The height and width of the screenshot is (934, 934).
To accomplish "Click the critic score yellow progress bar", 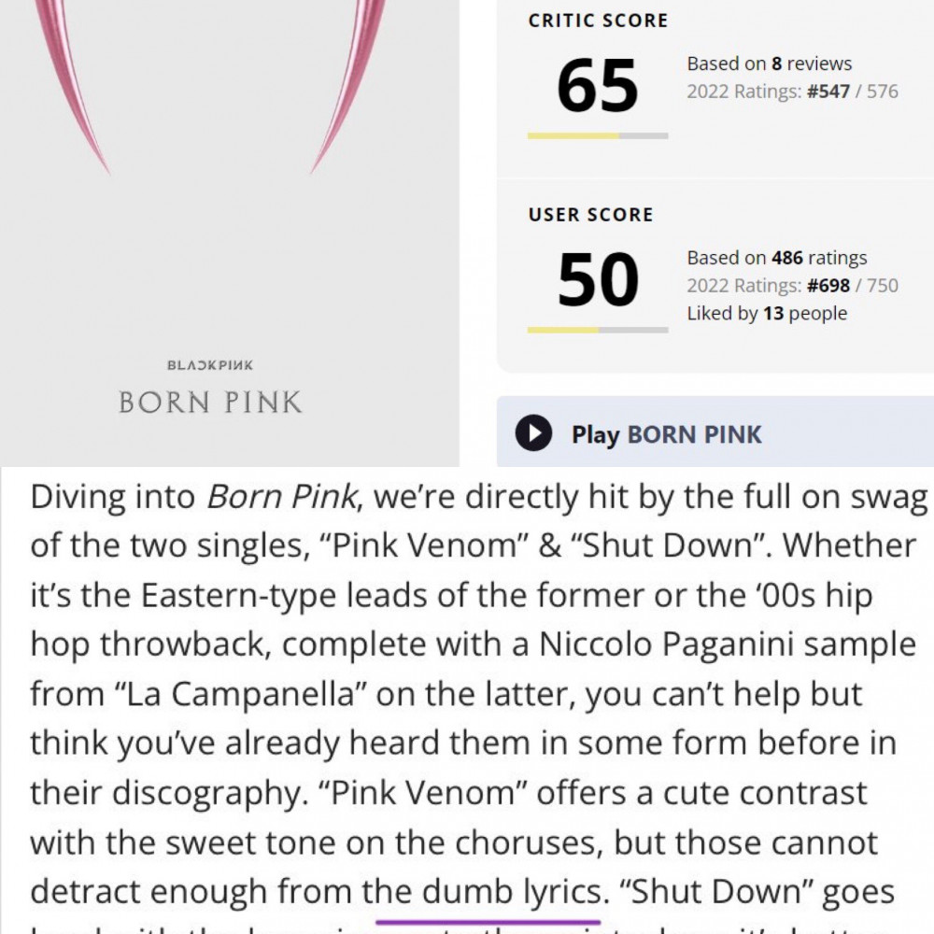I will pyautogui.click(x=598, y=135).
